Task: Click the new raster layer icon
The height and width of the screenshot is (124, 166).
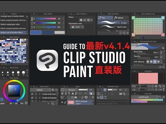Action: [x=69, y=97]
